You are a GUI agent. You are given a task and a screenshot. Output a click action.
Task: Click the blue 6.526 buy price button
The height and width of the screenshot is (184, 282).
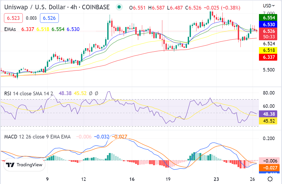click(x=49, y=18)
